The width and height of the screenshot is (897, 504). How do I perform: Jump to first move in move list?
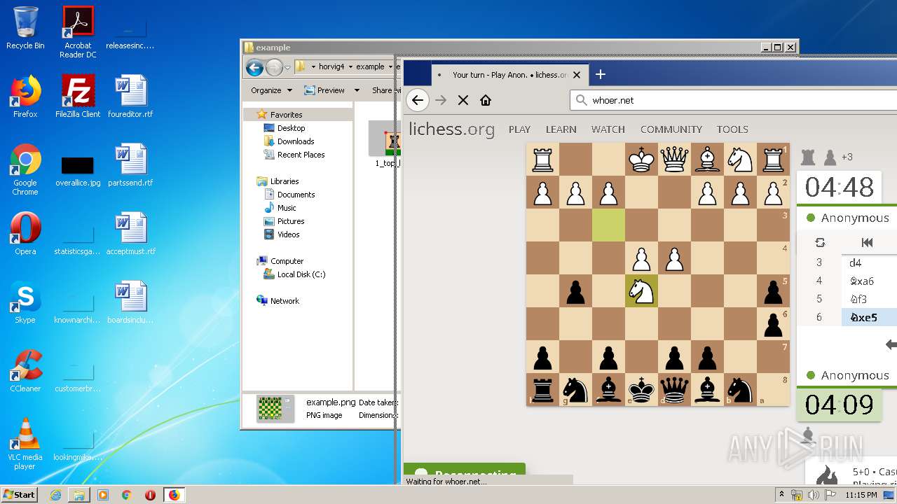click(x=867, y=242)
